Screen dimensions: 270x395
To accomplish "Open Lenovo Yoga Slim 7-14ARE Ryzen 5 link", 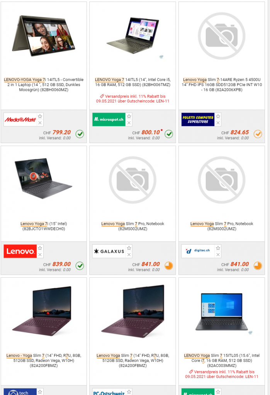I will coord(222,84).
